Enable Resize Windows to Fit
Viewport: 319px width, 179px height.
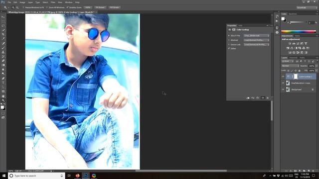pos(23,7)
